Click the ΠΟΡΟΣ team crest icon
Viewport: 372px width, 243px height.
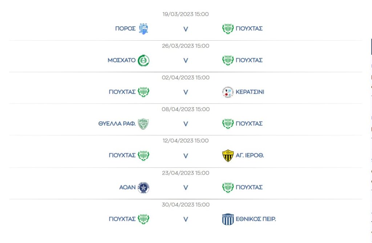tap(143, 29)
